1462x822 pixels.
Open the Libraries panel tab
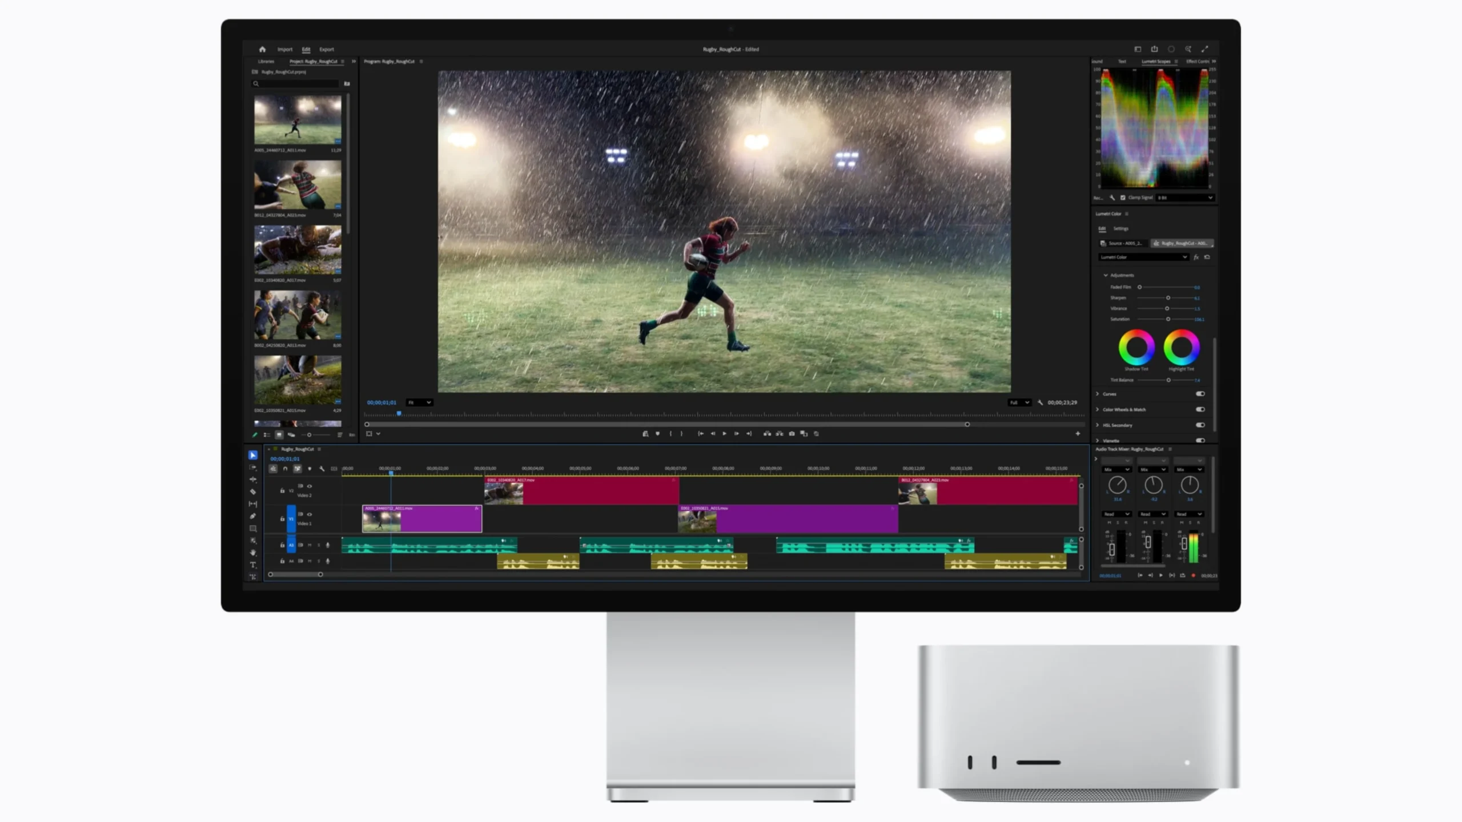[x=266, y=61]
